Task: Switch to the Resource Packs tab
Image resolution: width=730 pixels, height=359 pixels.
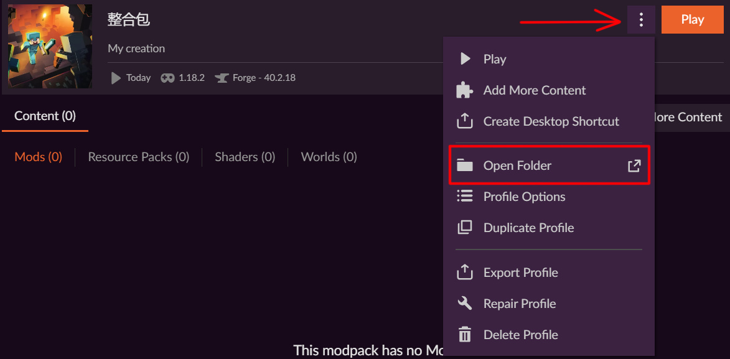Action: point(138,157)
